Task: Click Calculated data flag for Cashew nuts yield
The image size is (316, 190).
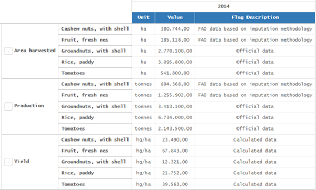Action: [x=255, y=139]
